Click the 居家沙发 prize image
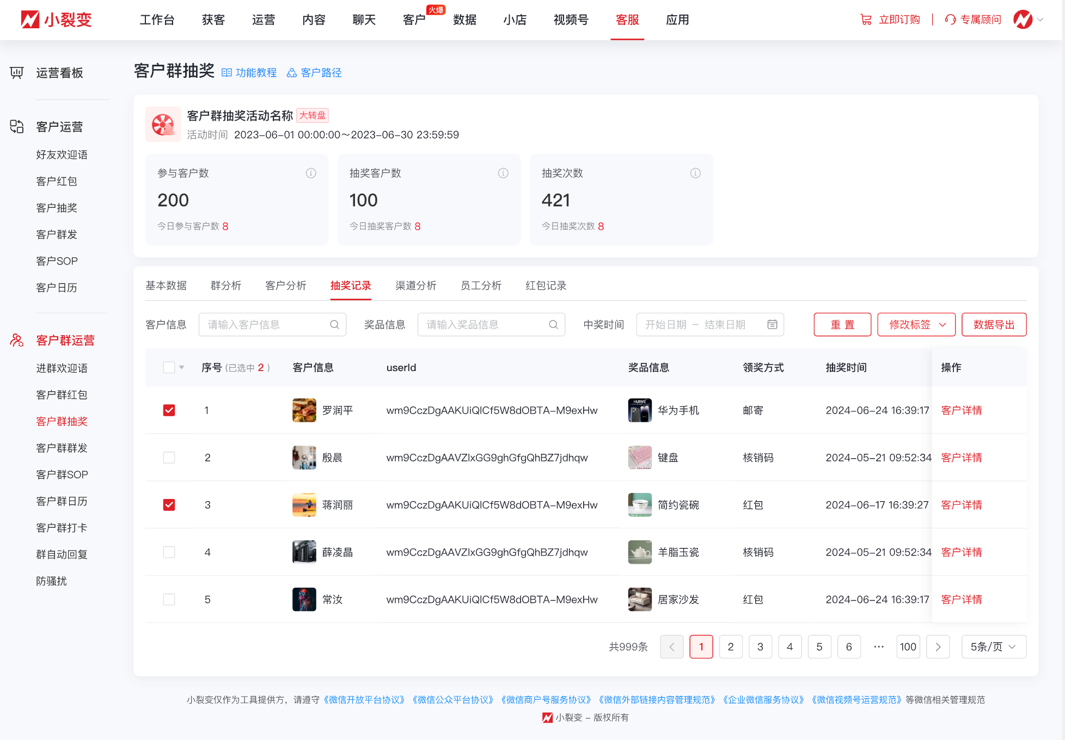 (x=640, y=600)
